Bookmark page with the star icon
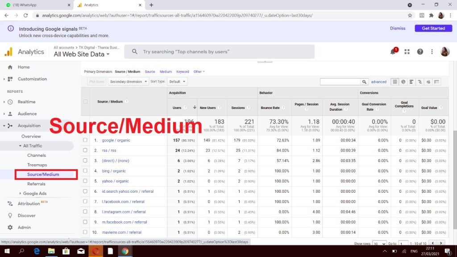Image resolution: width=457 pixels, height=257 pixels. point(410,15)
